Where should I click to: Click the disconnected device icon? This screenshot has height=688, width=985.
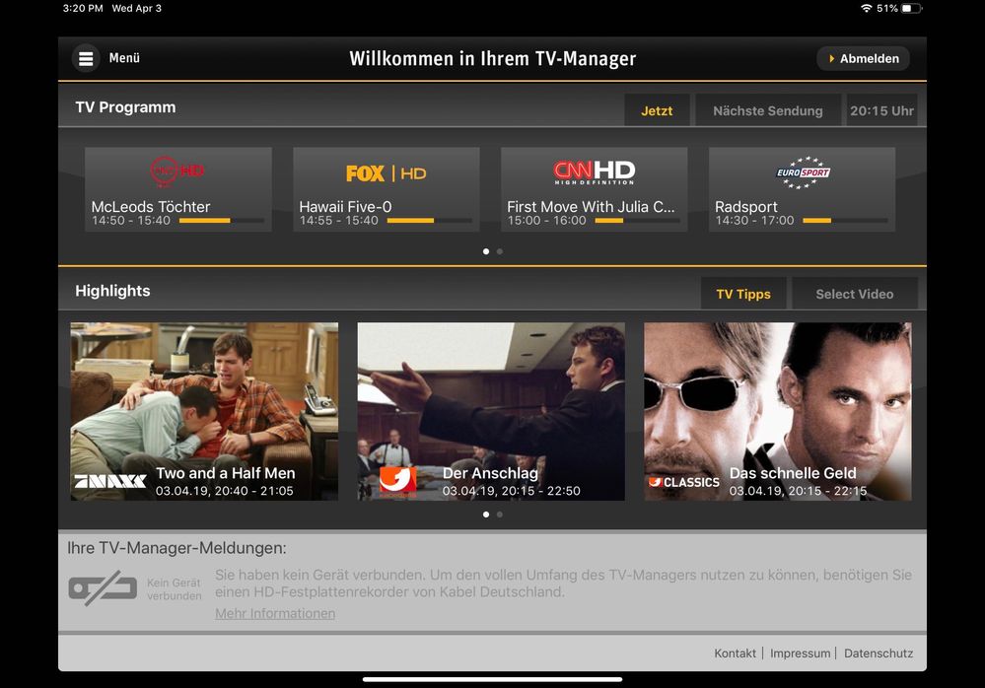tap(103, 588)
